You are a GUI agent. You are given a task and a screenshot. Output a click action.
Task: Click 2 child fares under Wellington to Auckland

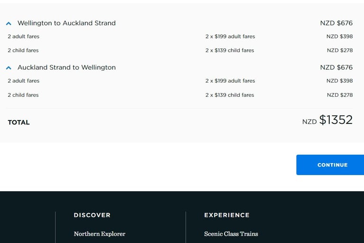coord(23,50)
